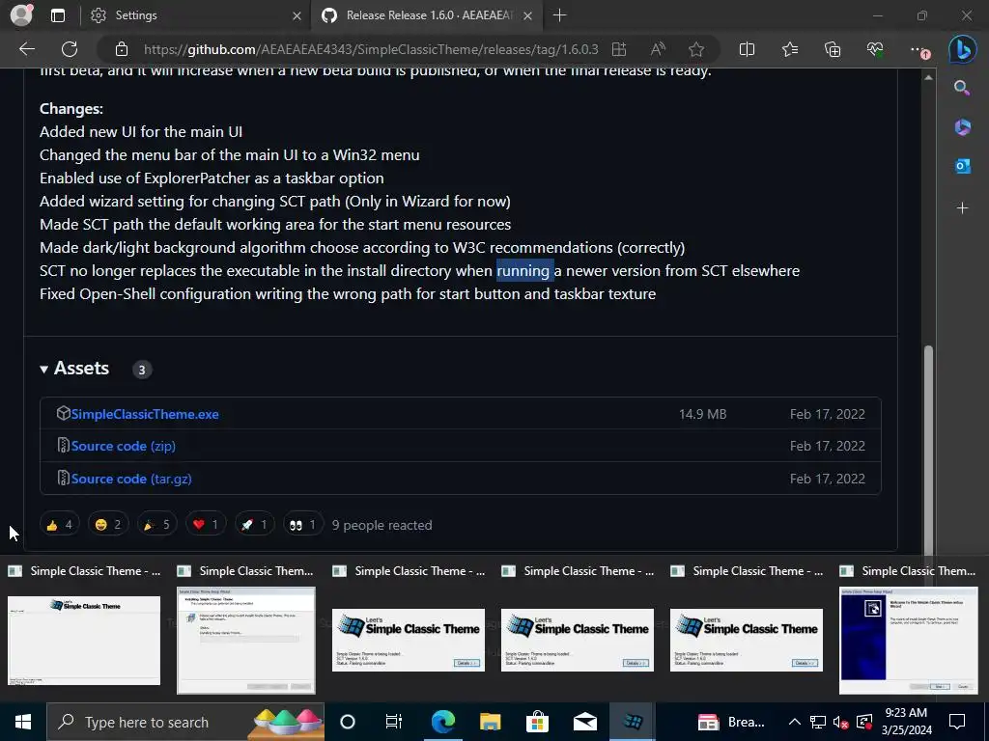The width and height of the screenshot is (989, 741).
Task: Go back to the previous page
Action: [x=26, y=49]
